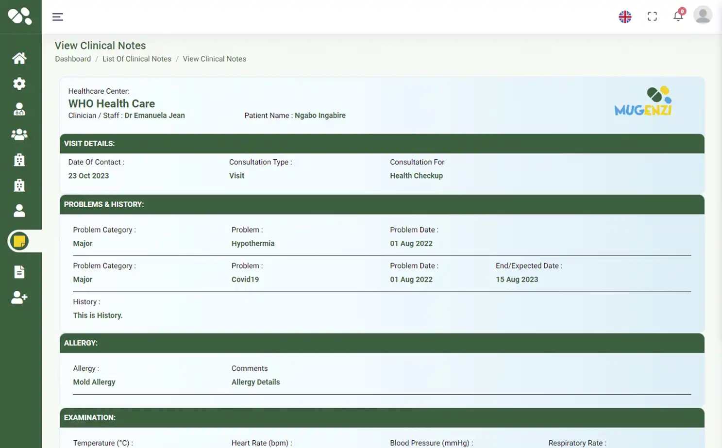Select the upper hospital building icon
Image resolution: width=722 pixels, height=448 pixels.
pyautogui.click(x=19, y=160)
